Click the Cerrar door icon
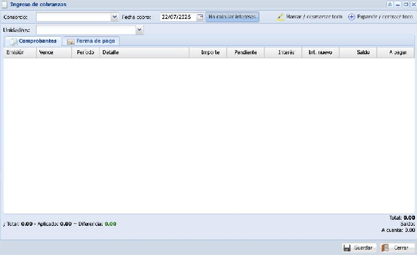This screenshot has width=417, height=255. click(x=385, y=248)
